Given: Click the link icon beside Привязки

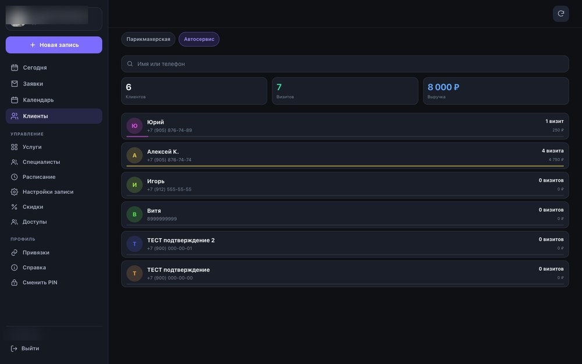Looking at the screenshot, I should pos(14,253).
